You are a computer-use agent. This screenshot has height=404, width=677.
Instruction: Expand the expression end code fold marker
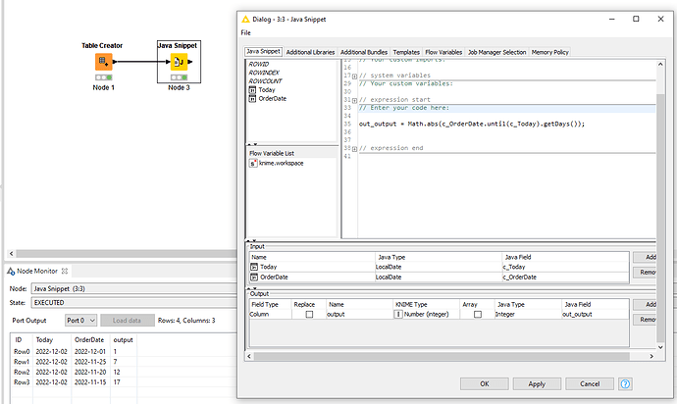354,149
